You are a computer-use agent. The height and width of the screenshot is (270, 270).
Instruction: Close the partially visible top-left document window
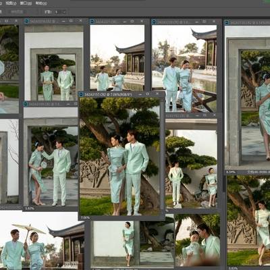(x=16, y=21)
